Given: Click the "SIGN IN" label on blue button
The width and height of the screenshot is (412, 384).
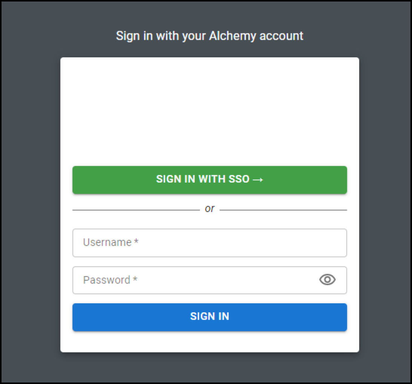Looking at the screenshot, I should click(209, 316).
